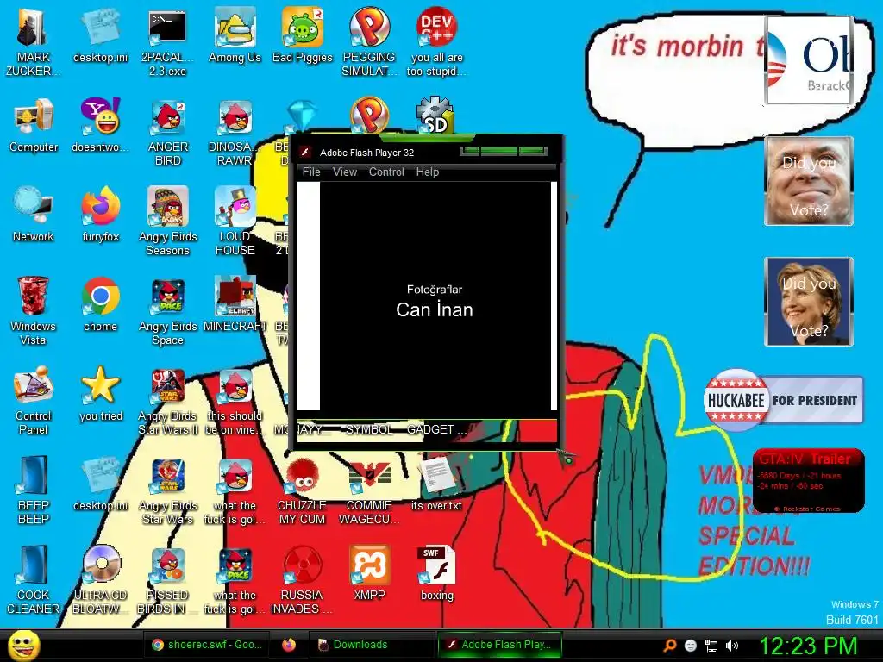This screenshot has width=883, height=662.
Task: Click the Obama sidebar gadget
Action: 809,60
